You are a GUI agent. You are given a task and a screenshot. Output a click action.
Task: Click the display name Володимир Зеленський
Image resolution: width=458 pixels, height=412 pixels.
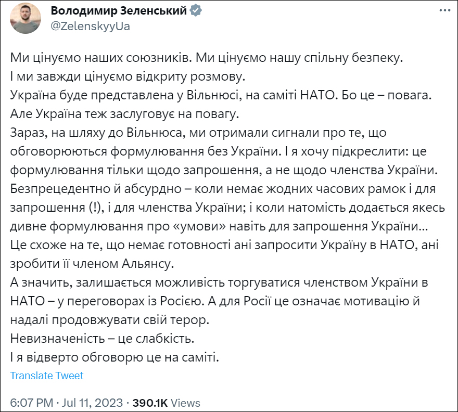point(119,11)
